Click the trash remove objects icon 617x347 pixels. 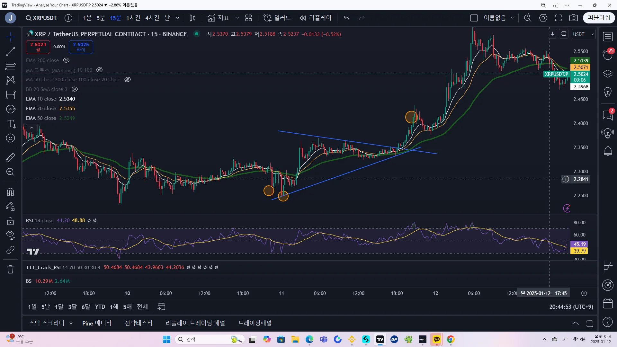point(11,269)
